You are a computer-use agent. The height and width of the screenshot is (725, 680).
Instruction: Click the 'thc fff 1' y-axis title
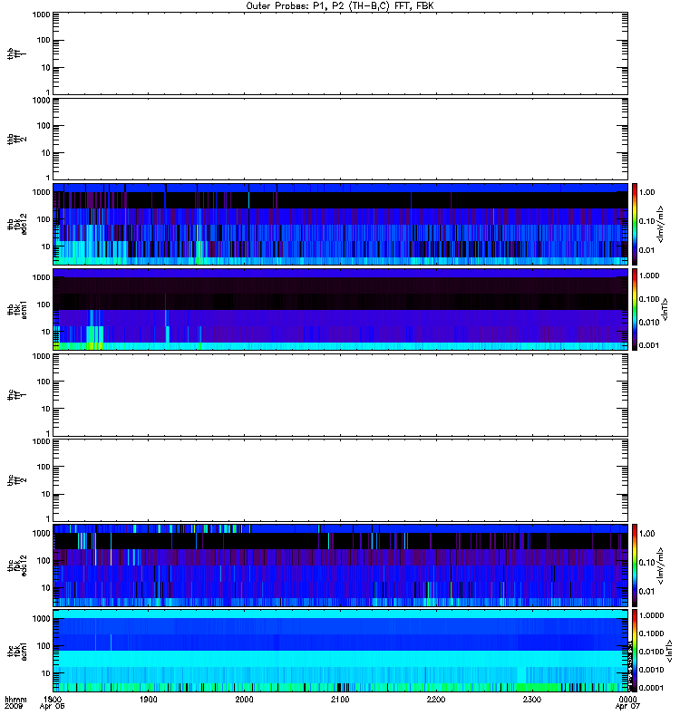tap(16, 395)
